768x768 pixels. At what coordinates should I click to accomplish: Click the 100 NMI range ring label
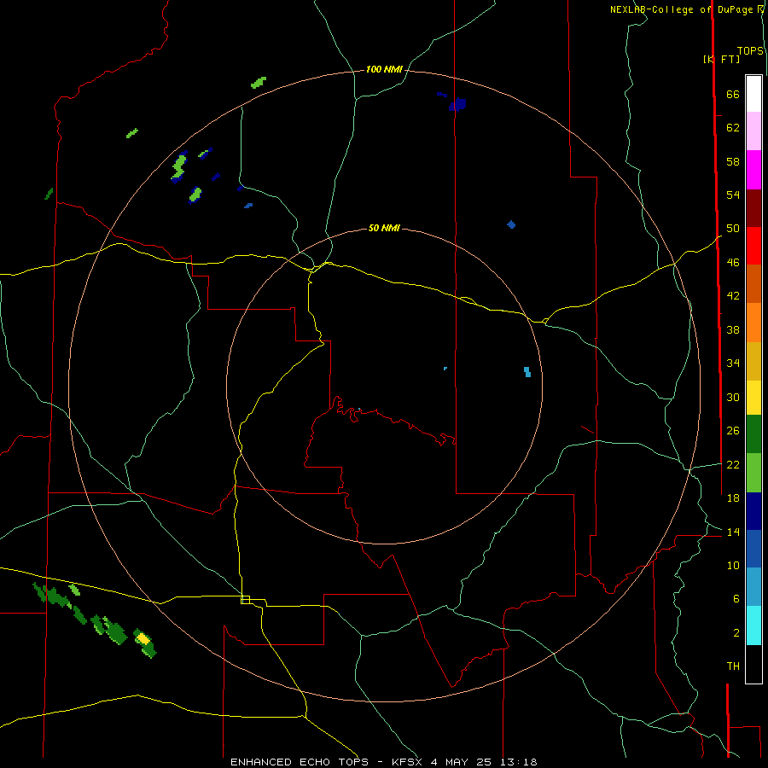tap(384, 69)
